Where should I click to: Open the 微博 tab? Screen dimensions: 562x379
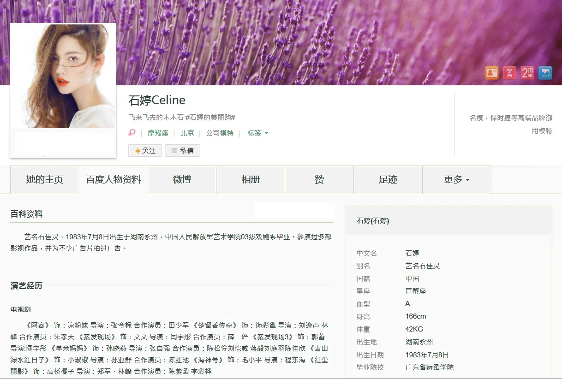(x=182, y=180)
